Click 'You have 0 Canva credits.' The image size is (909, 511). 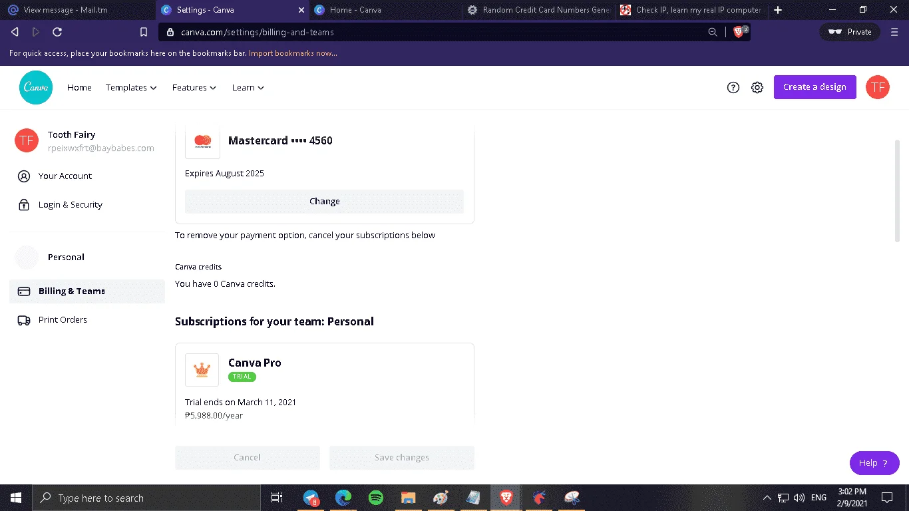click(x=225, y=284)
